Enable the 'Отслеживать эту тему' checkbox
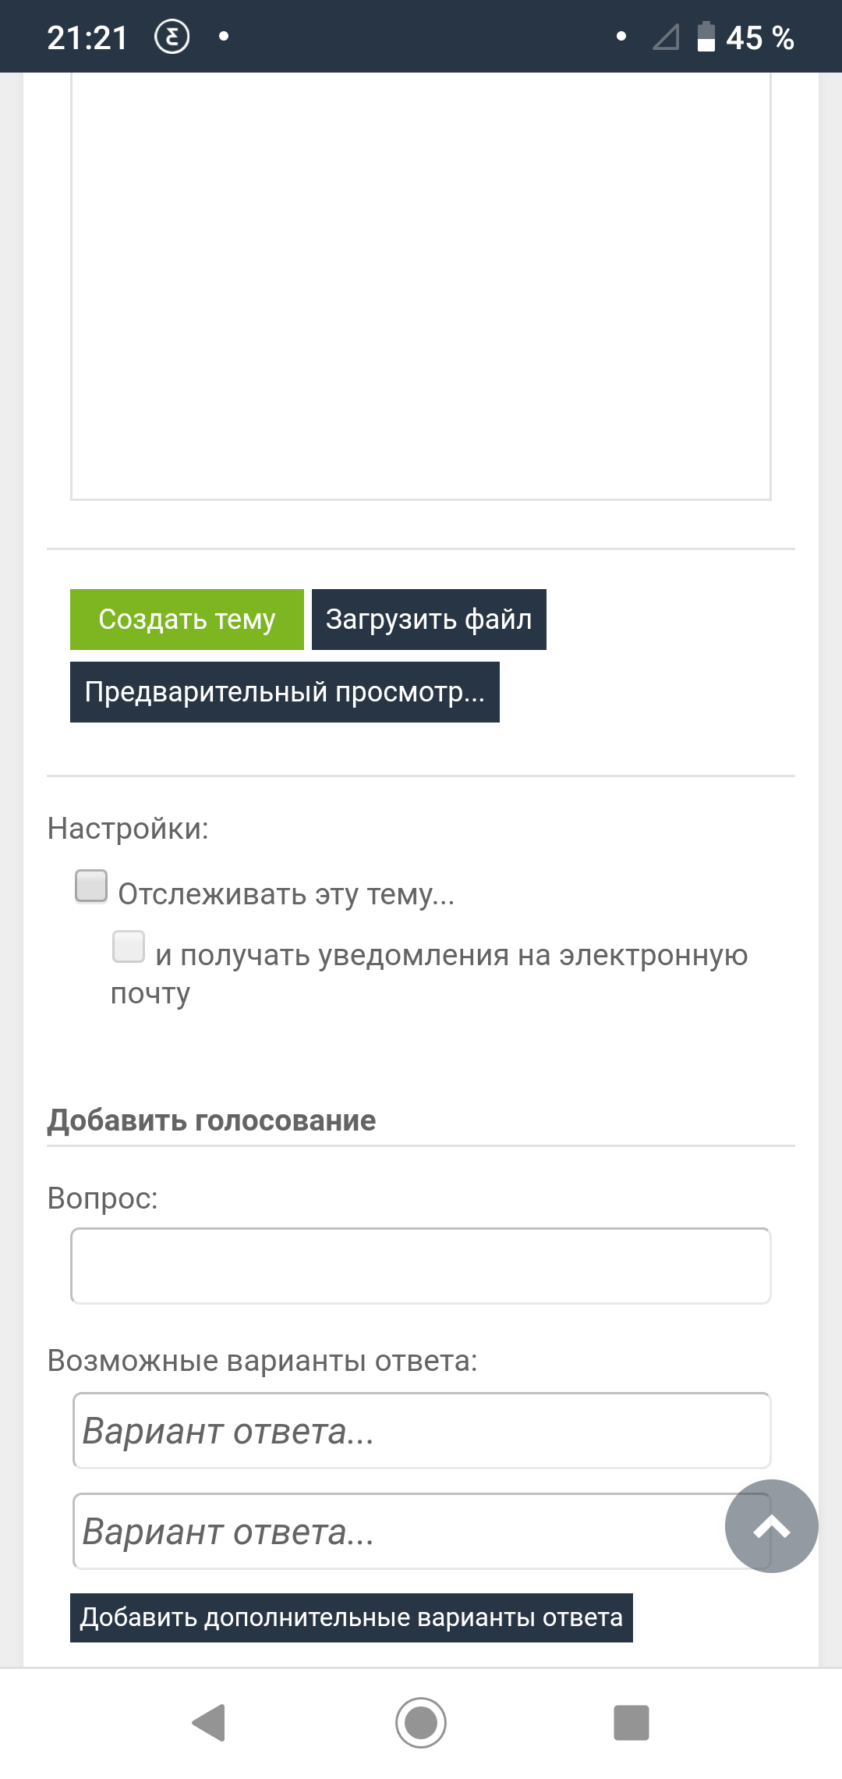 91,886
